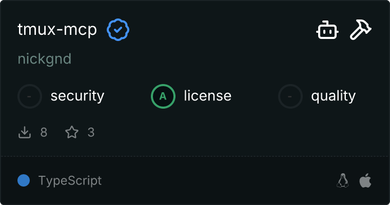Click the robot icon in the card header
Image resolution: width=390 pixels, height=205 pixels.
tap(327, 30)
